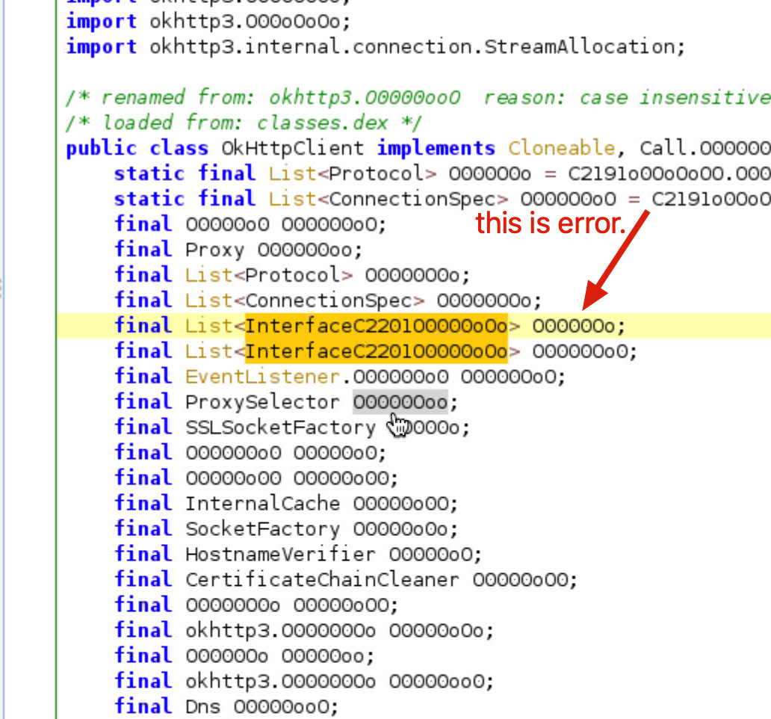Click 'internal' in the okhttp3.internal.connection import
This screenshot has width=771, height=719.
[x=293, y=47]
